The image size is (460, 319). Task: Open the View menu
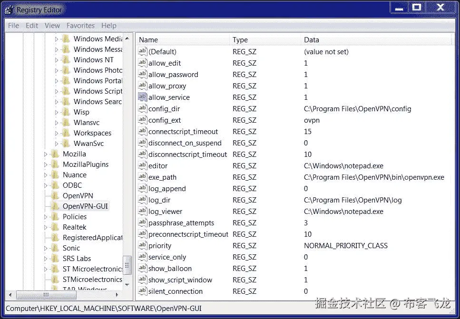pos(52,26)
